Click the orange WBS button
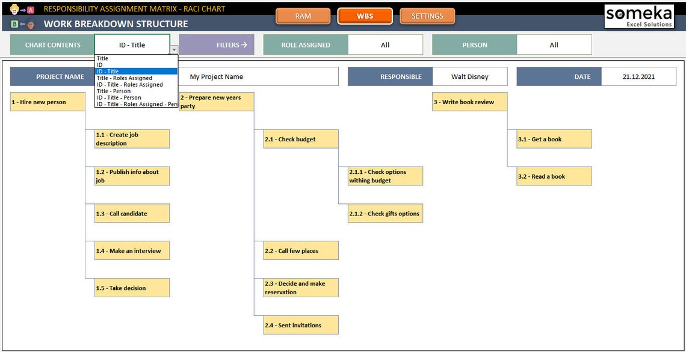Screen dimensions: 686x352 [x=365, y=16]
